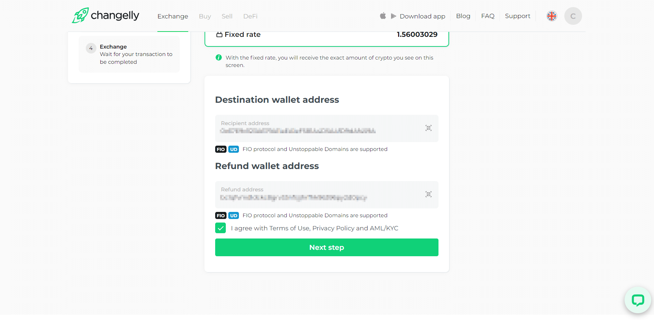Scan QR code for recipient address
Viewport: 654px width, 320px height.
pos(429,128)
